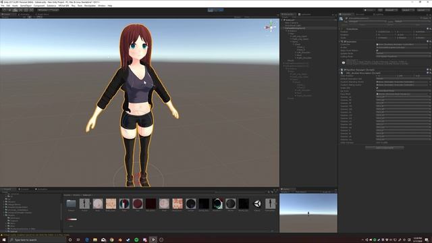This screenshot has height=243, width=432.
Task: Open the Animator component help icon
Action: (x=427, y=42)
